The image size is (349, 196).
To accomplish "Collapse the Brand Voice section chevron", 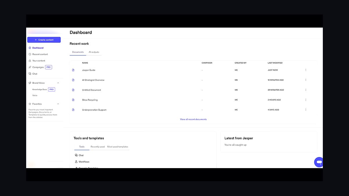I will (58, 83).
